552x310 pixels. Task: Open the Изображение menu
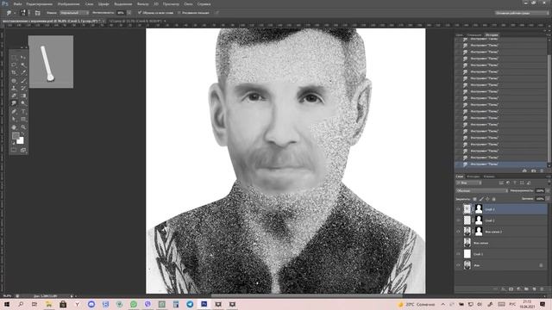pyautogui.click(x=68, y=3)
